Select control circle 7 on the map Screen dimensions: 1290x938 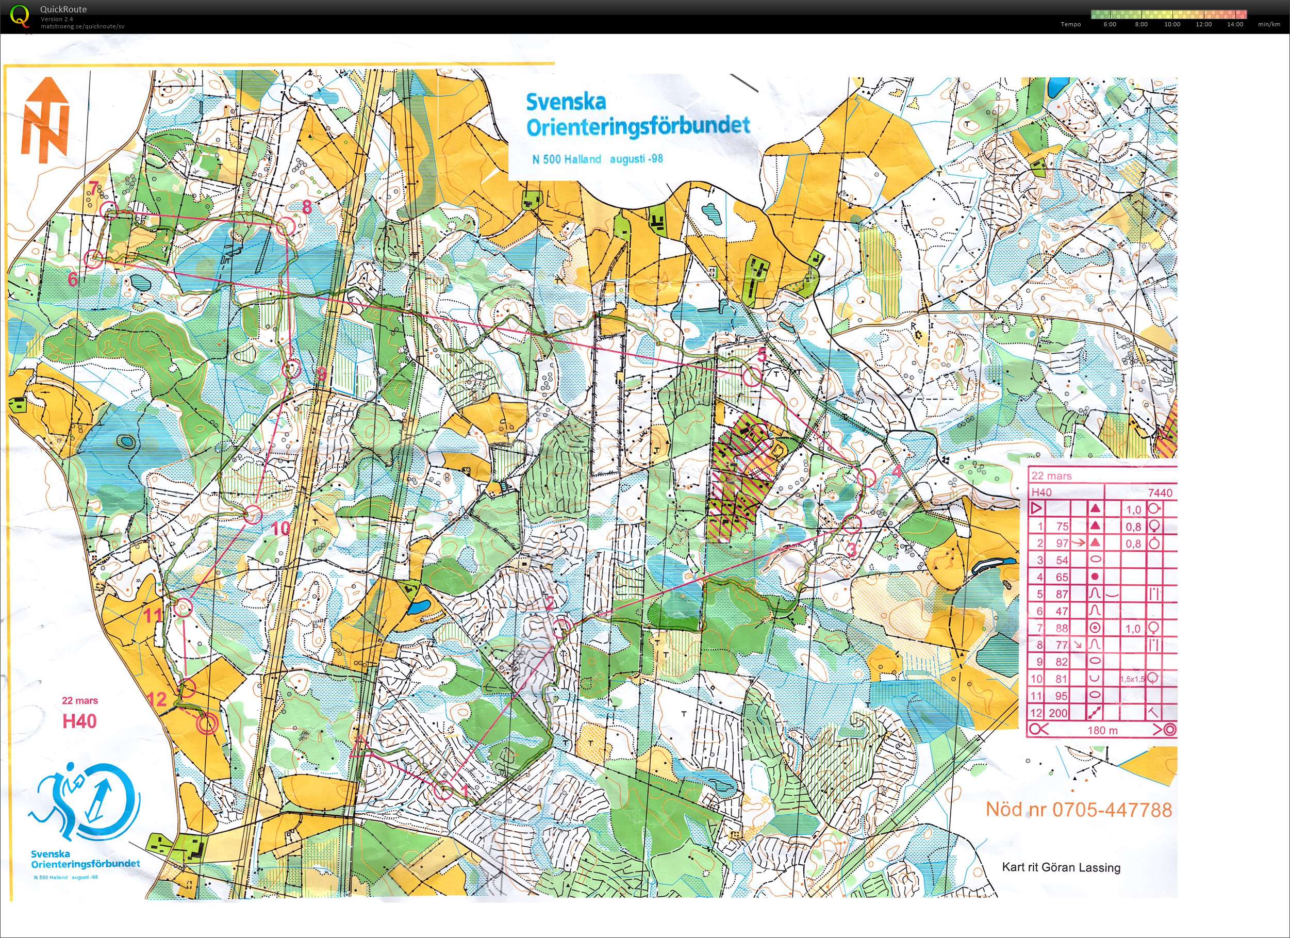point(109,210)
